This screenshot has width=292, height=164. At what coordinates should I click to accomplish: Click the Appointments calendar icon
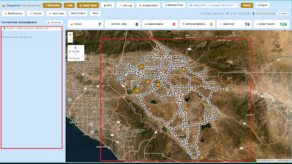(x=183, y=24)
